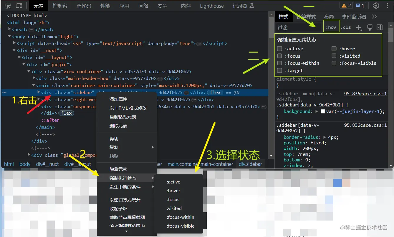The width and height of the screenshot is (394, 237).
Task: Switch to the 控制台 tab
Action: [x=60, y=6]
